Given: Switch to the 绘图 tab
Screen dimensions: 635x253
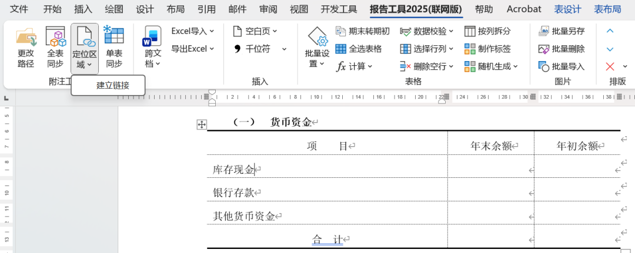Looking at the screenshot, I should point(114,9).
